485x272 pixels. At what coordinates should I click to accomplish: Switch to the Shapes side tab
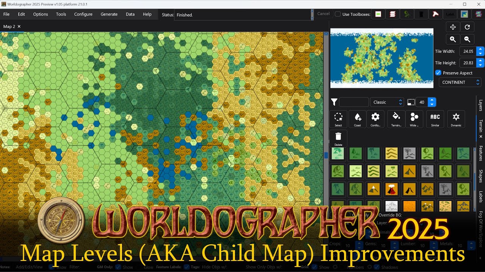(480, 176)
